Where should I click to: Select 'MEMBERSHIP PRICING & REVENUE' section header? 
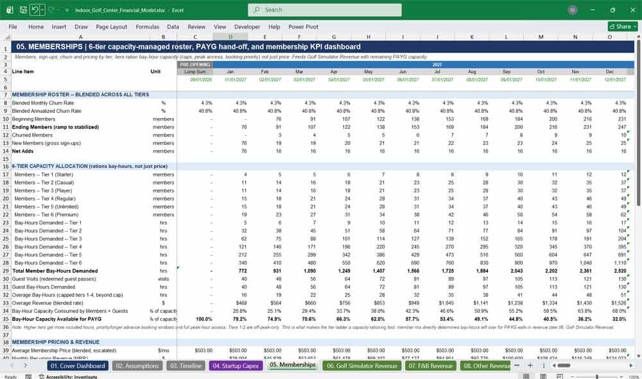[81, 342]
